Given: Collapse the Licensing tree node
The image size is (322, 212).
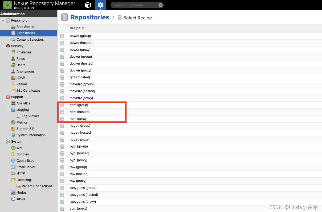Looking at the screenshot, I should click(x=9, y=180).
